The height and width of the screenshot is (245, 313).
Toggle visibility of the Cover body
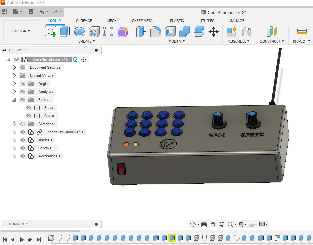[29, 116]
